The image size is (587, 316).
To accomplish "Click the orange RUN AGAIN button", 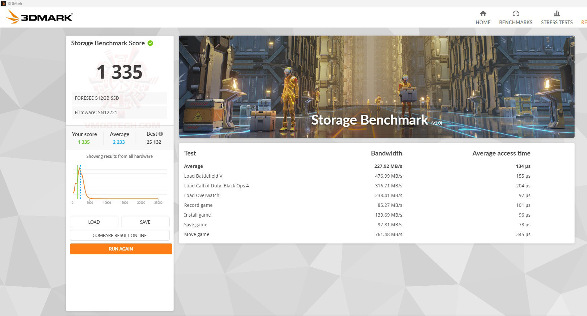I will coord(121,249).
